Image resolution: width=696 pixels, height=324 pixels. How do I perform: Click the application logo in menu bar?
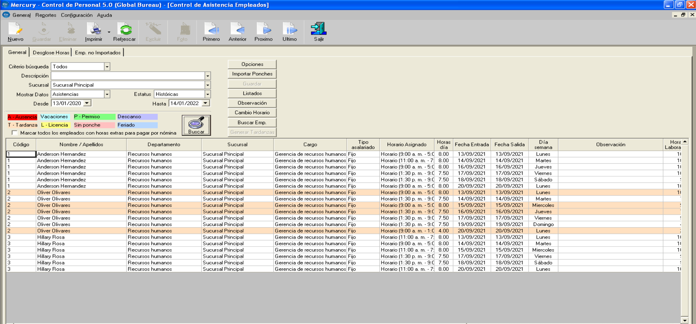pyautogui.click(x=6, y=15)
